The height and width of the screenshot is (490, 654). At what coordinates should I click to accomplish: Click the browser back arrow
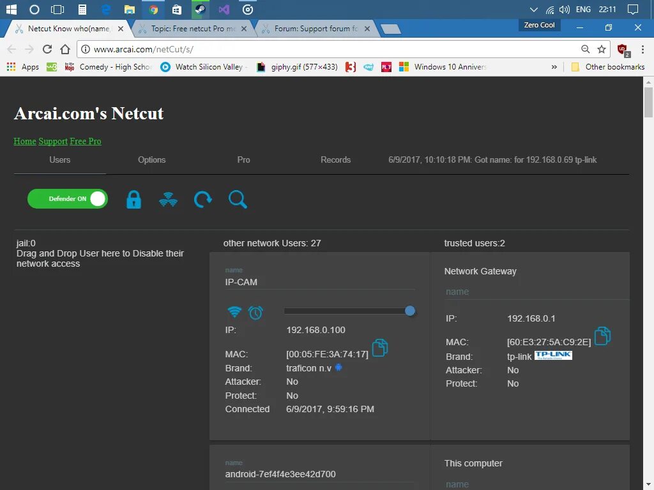coord(11,49)
